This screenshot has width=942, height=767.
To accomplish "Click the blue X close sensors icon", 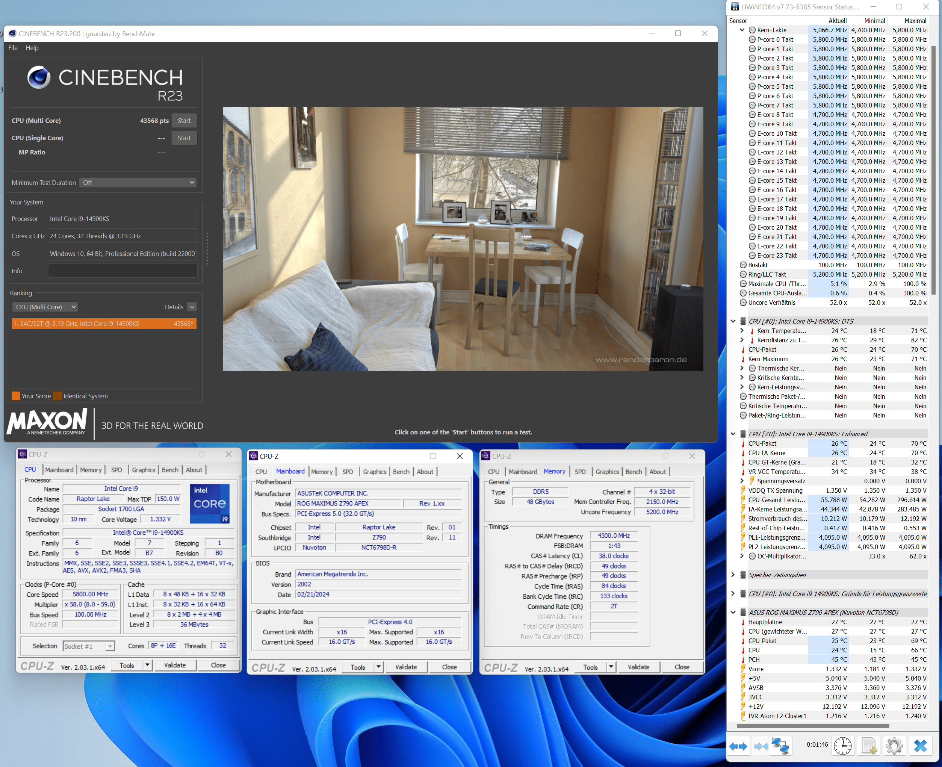I will (x=920, y=746).
